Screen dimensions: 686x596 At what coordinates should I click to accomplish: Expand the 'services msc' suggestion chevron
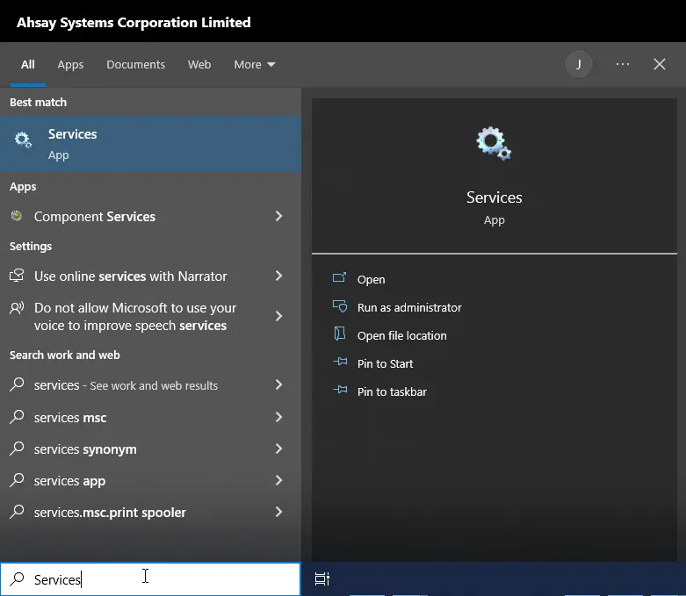click(x=278, y=418)
